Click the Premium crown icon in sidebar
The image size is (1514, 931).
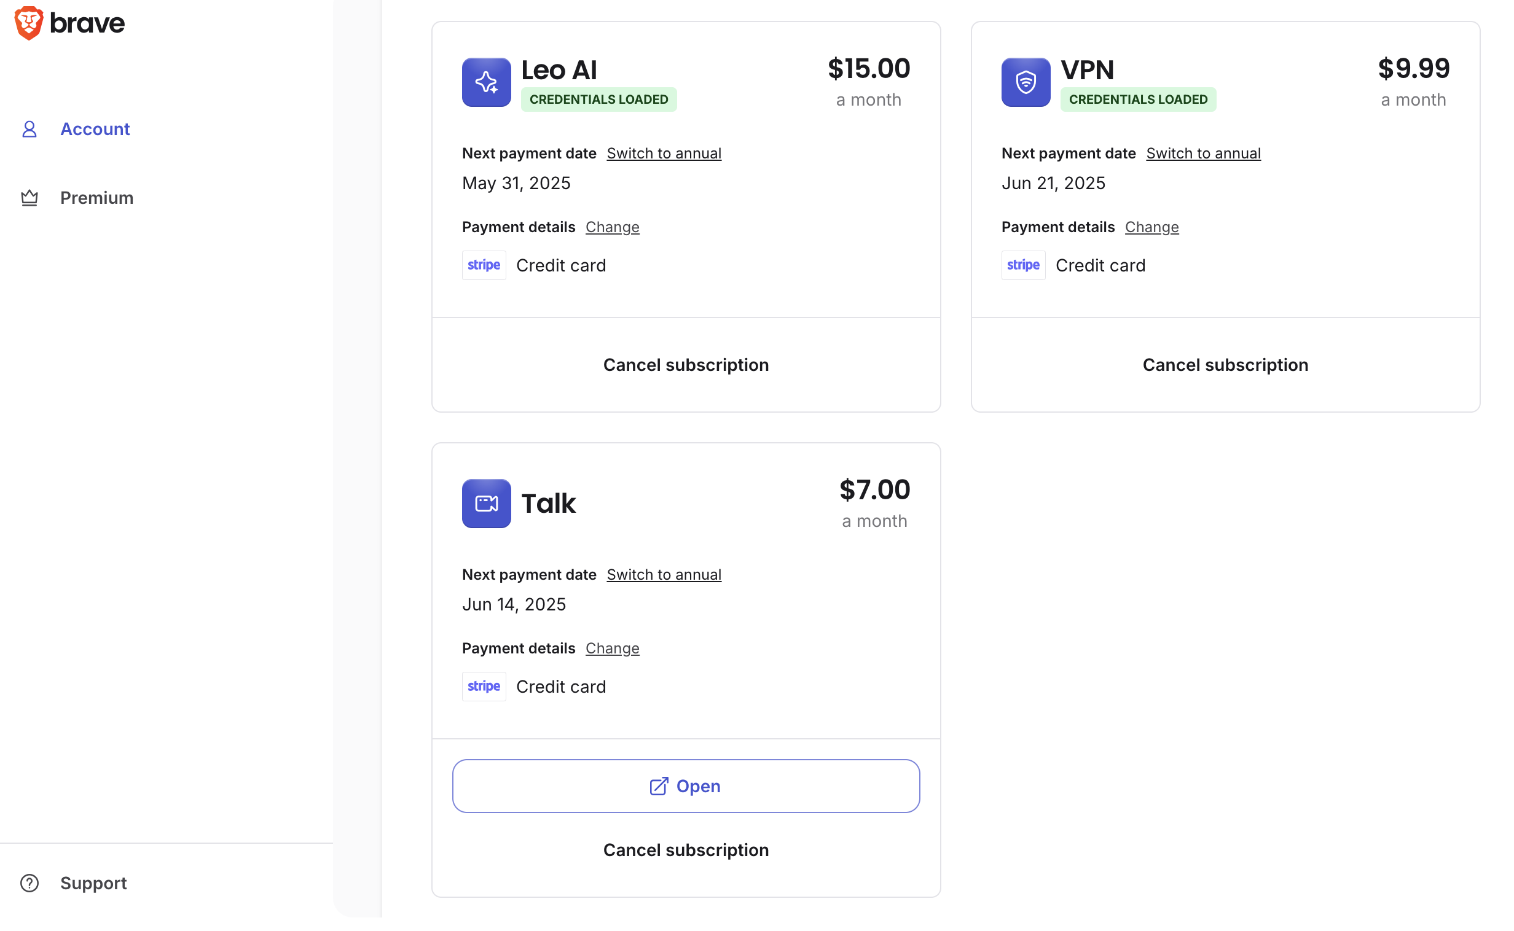pos(29,198)
